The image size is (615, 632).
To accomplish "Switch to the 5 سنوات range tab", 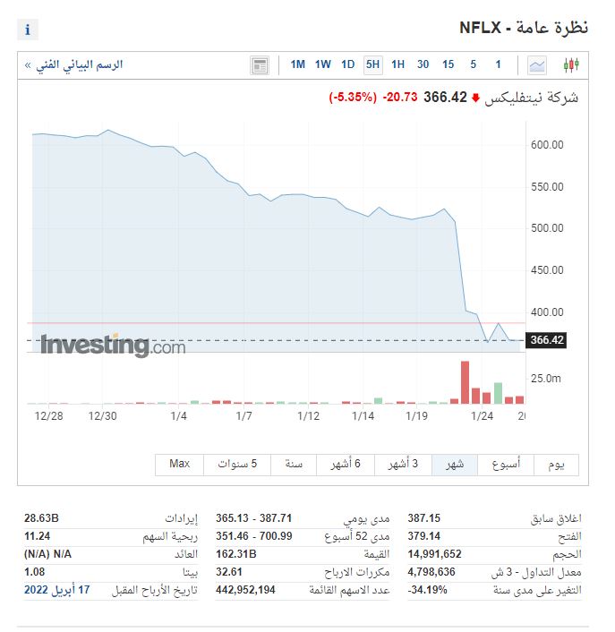I will coord(237,464).
